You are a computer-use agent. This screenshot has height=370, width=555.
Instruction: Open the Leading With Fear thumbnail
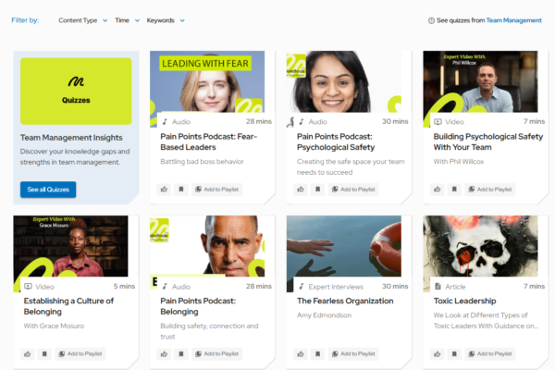pyautogui.click(x=207, y=82)
